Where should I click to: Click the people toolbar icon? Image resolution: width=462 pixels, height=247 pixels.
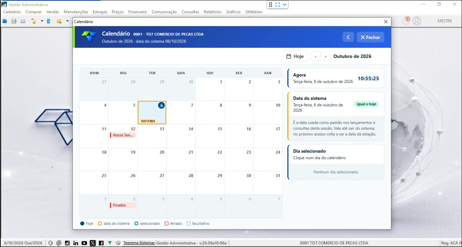coord(14,21)
